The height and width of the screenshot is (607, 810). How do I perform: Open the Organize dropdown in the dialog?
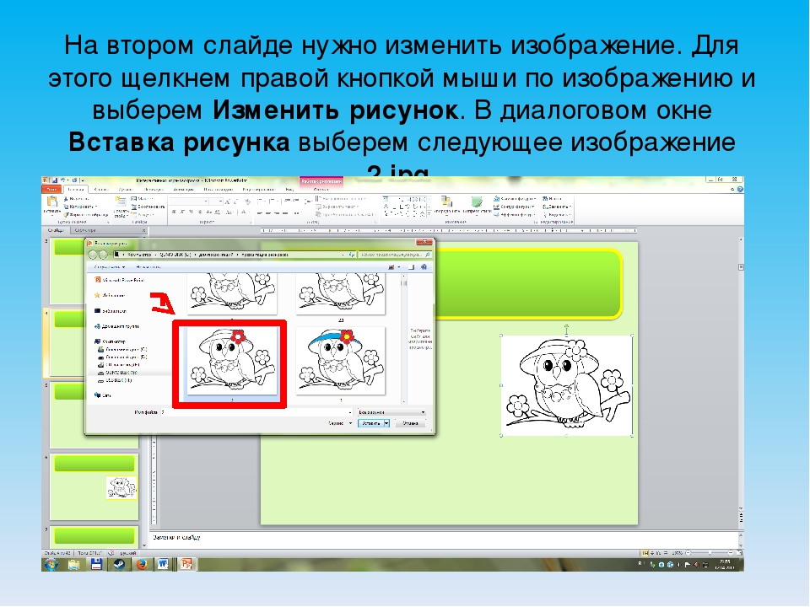click(110, 267)
